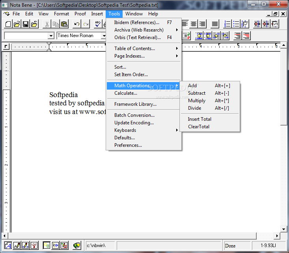Open the File menu

[16, 14]
